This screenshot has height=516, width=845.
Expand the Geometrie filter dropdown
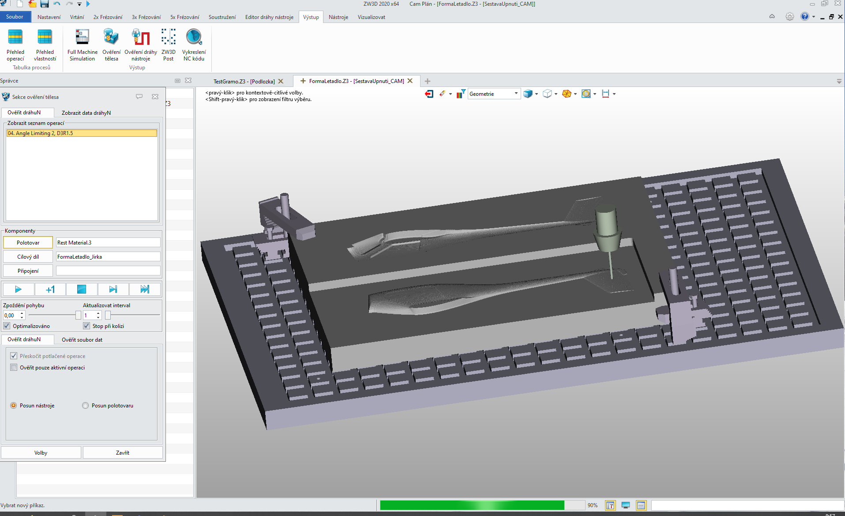(x=516, y=94)
